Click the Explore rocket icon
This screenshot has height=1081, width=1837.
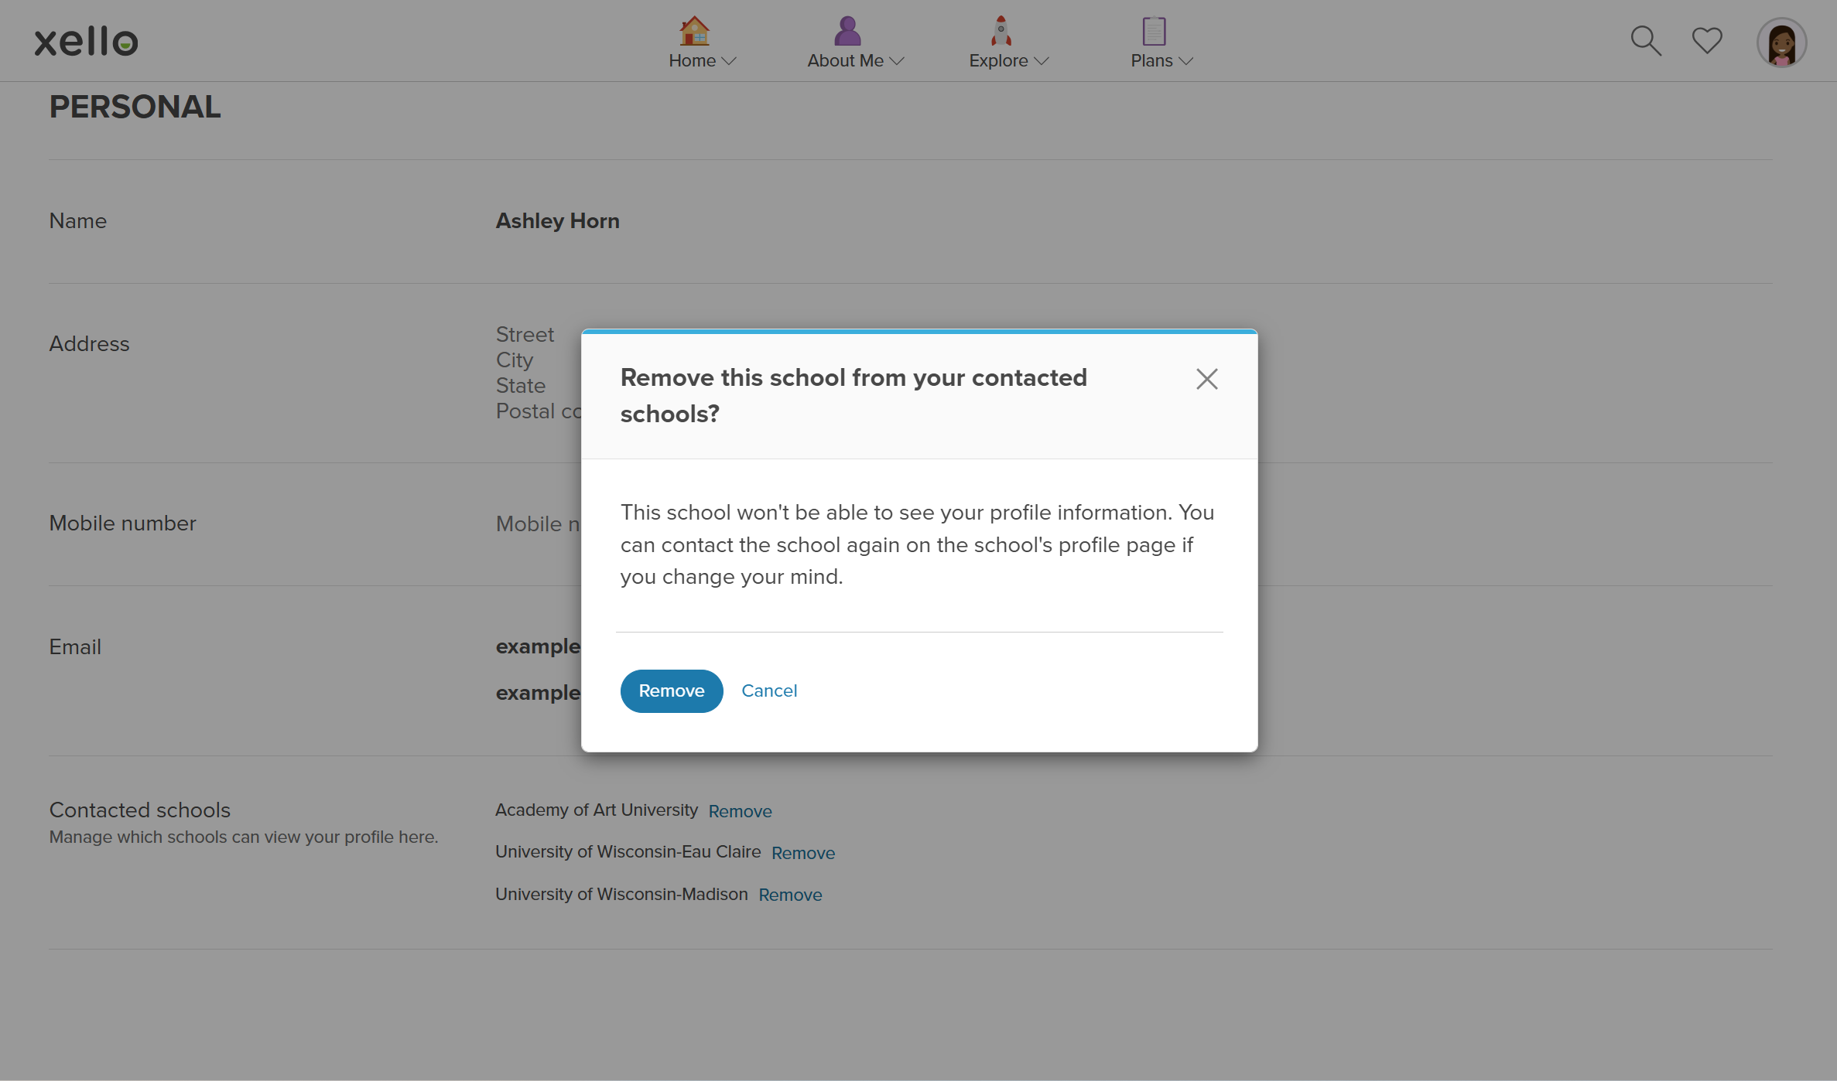tap(1000, 29)
